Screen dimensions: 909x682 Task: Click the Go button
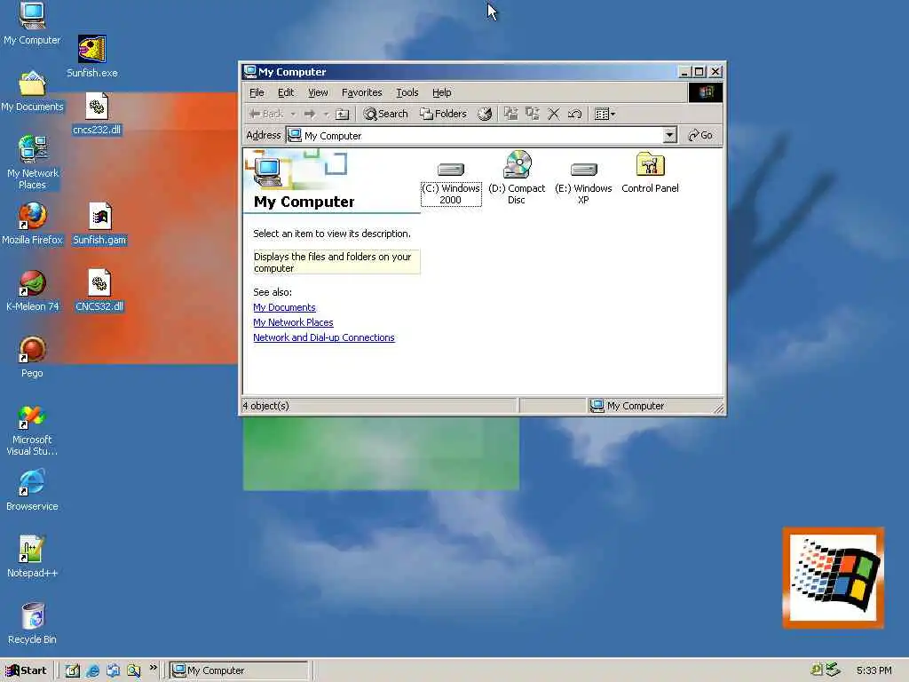tap(700, 135)
